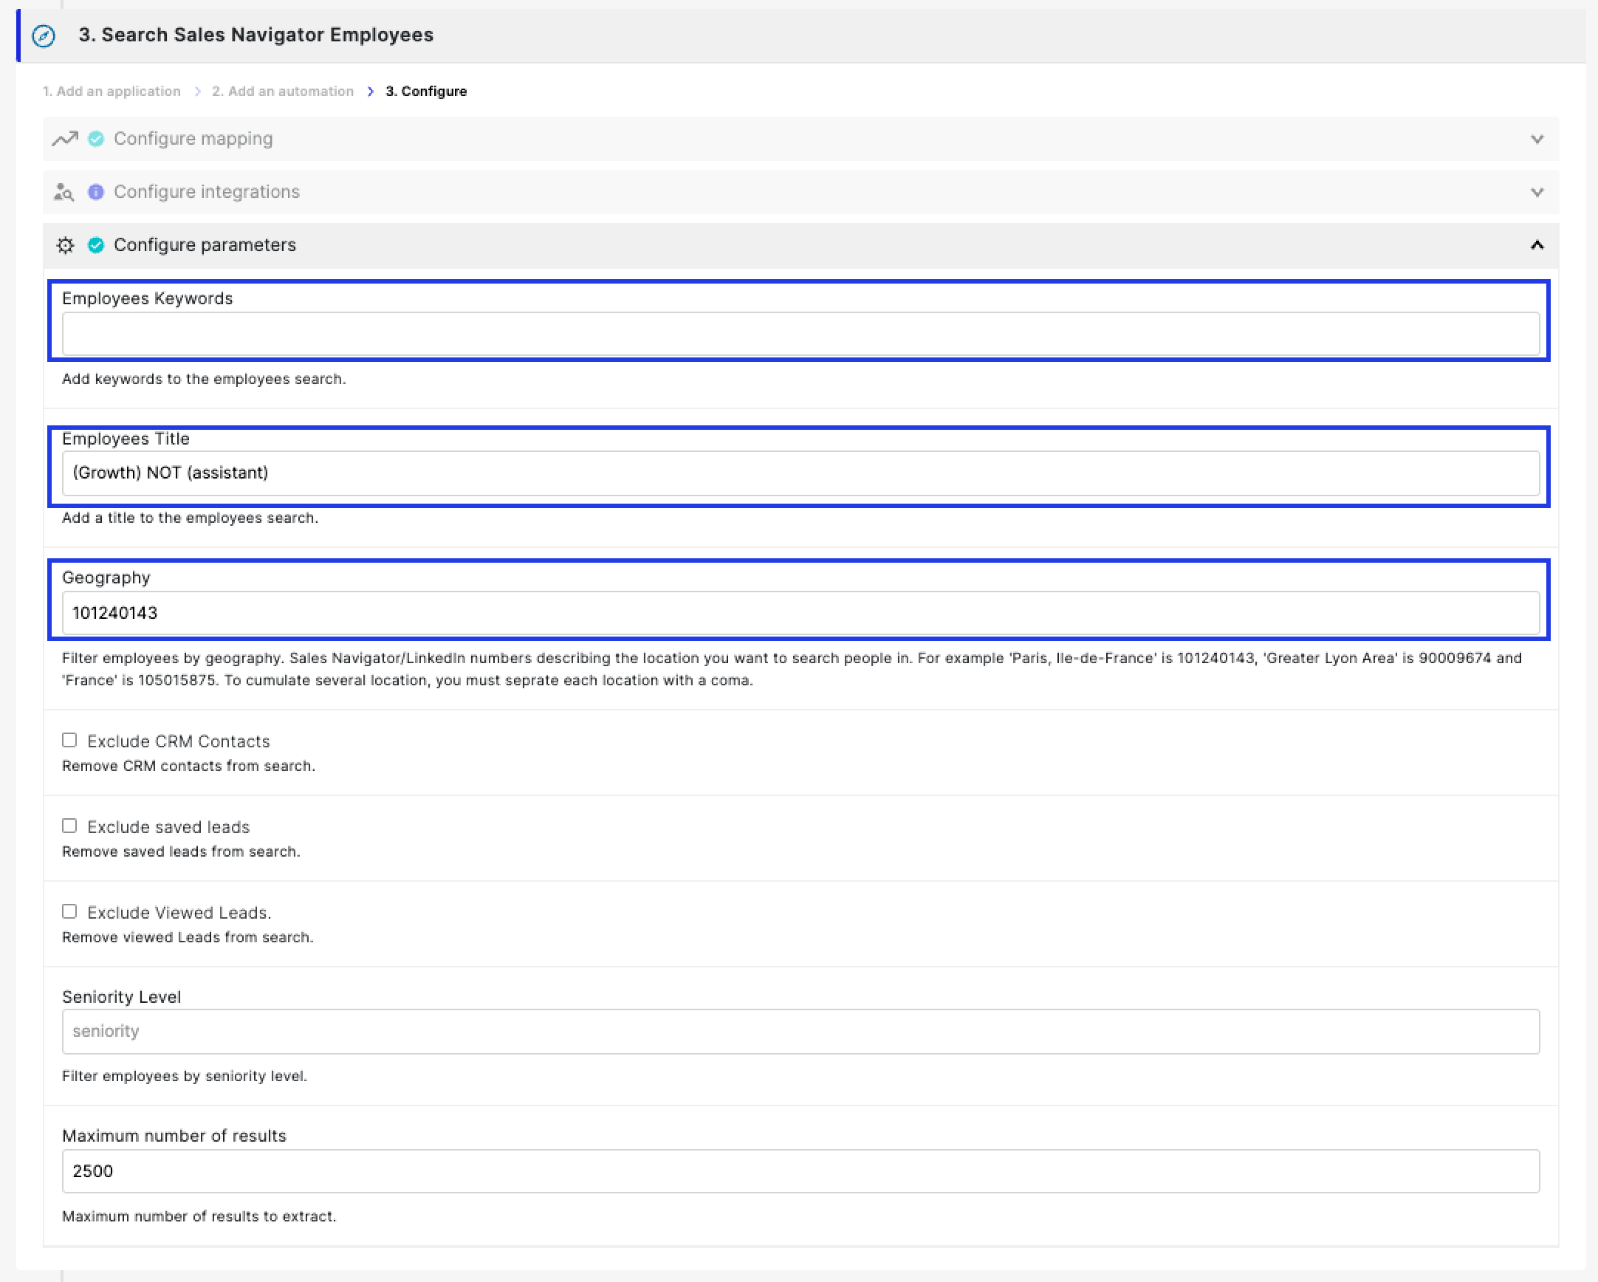The image size is (1598, 1282).
Task: Click the 'Maximum number of results to extract' hint
Action: [199, 1216]
